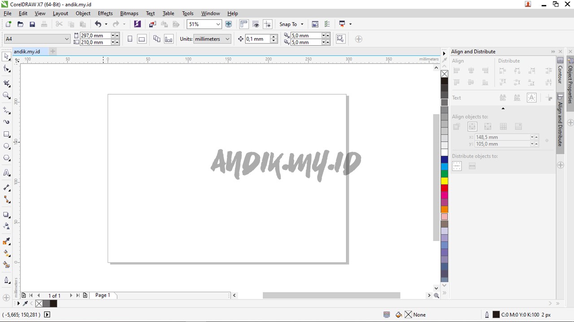Select the Smart Fill tool
Image resolution: width=574 pixels, height=322 pixels.
[6, 265]
